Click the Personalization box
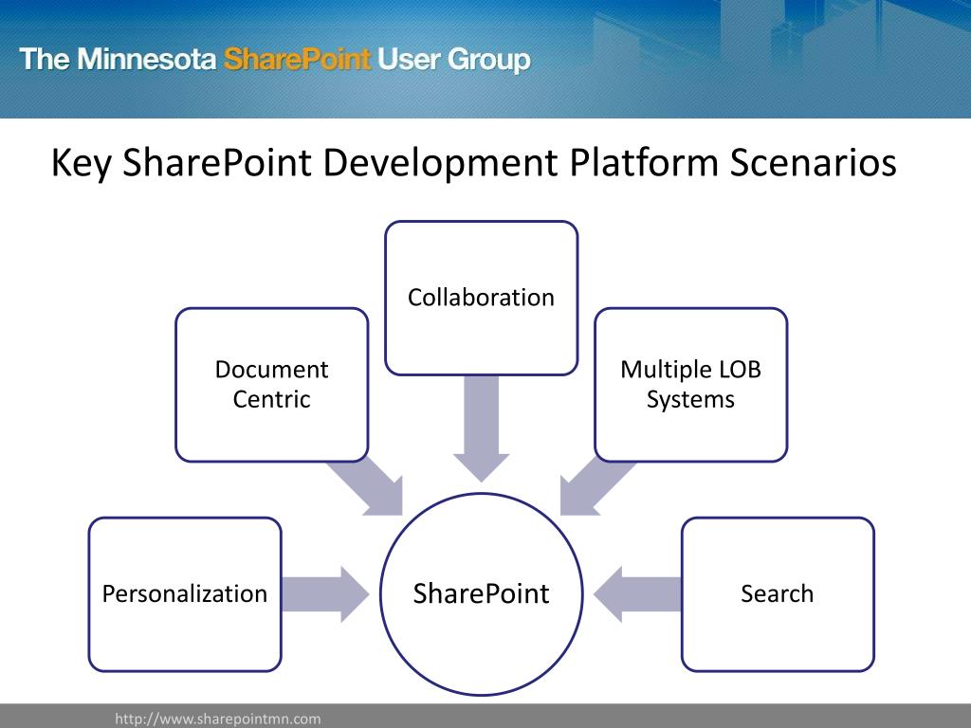The height and width of the screenshot is (728, 971). [x=185, y=594]
